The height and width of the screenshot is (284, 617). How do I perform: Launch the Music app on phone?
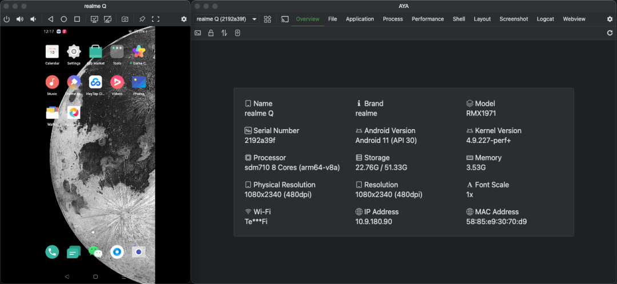[x=52, y=82]
